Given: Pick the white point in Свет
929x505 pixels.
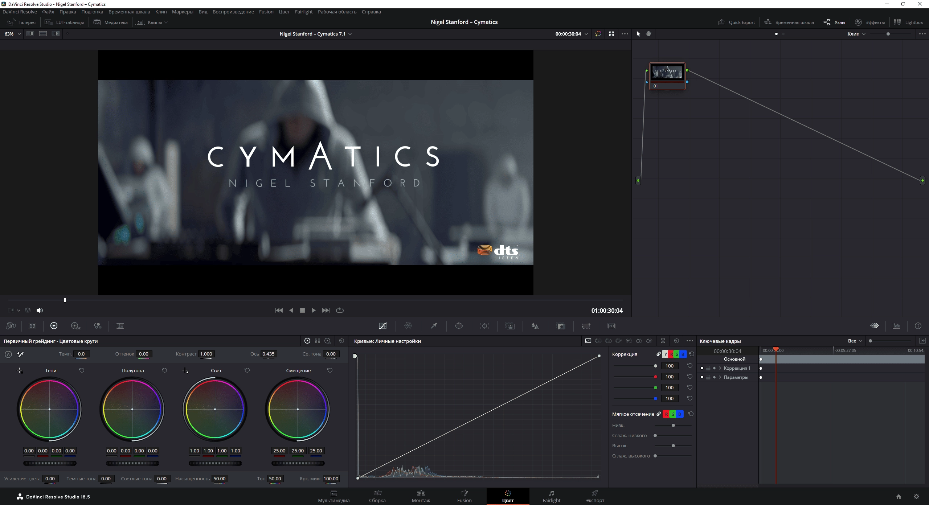Looking at the screenshot, I should coord(185,370).
